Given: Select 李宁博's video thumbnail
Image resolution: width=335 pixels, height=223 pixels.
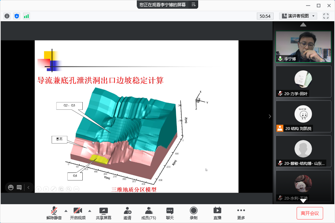Looking at the screenshot, I should [303, 47].
